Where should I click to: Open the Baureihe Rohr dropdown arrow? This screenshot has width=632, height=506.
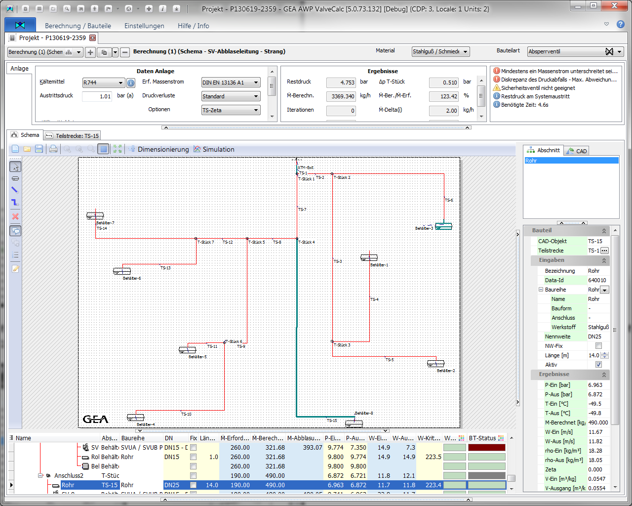coord(605,290)
